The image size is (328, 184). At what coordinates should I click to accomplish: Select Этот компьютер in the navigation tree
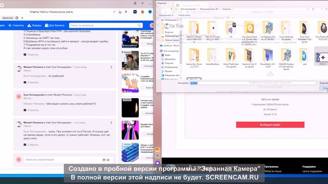point(169,51)
